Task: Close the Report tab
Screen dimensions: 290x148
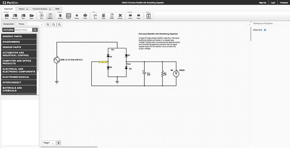Action: (27, 9)
